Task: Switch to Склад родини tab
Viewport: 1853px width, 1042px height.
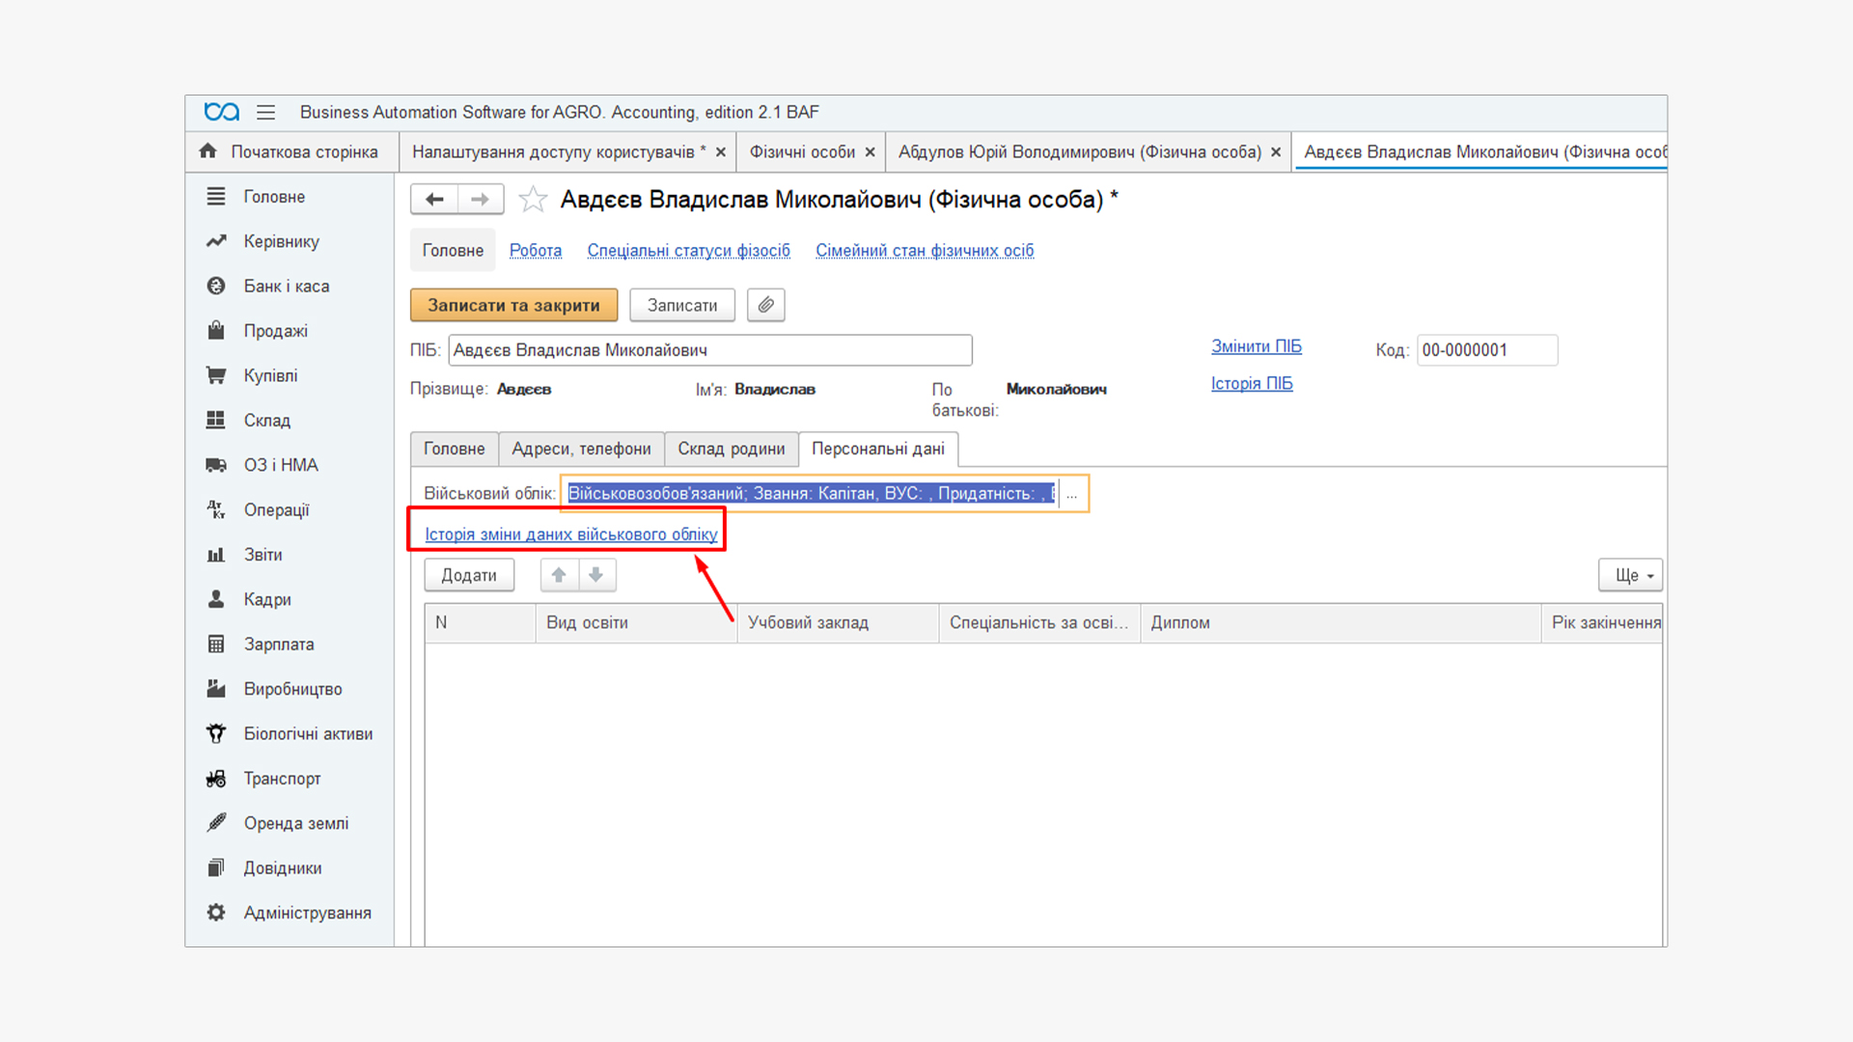Action: tap(731, 449)
